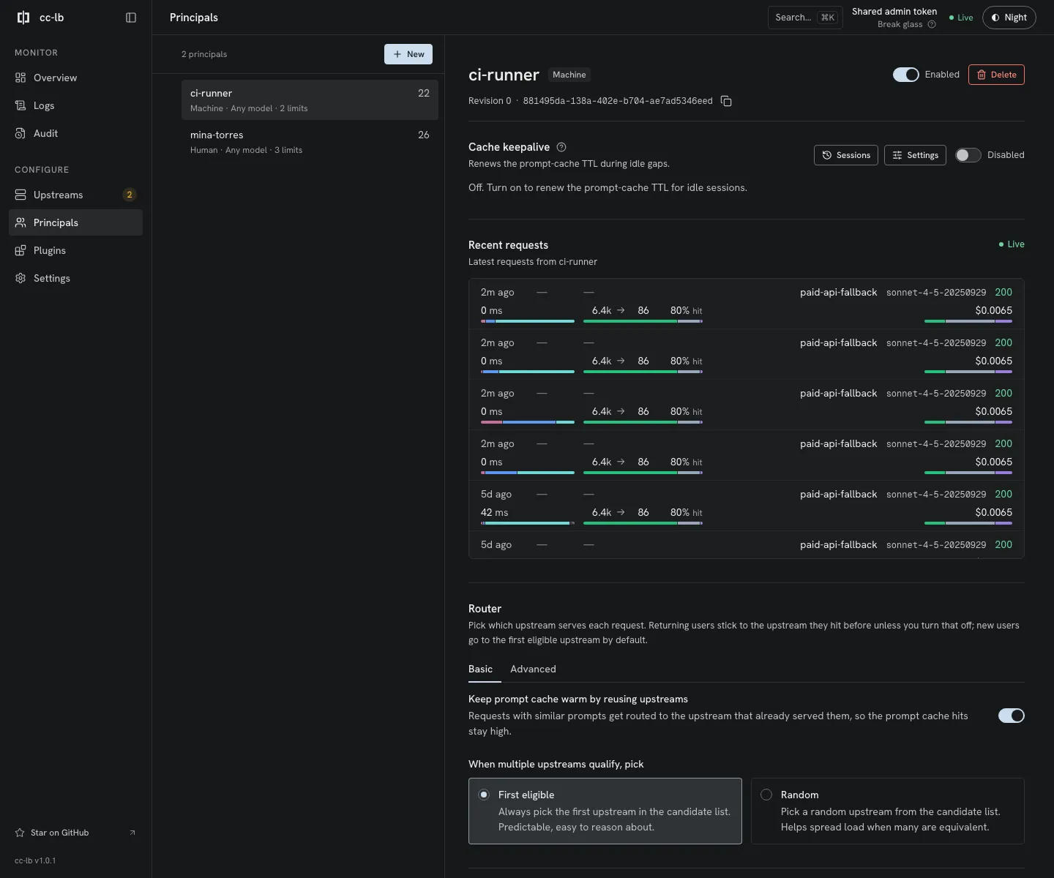Viewport: 1054px width, 878px height.
Task: Go to Audit page
Action: click(75, 133)
